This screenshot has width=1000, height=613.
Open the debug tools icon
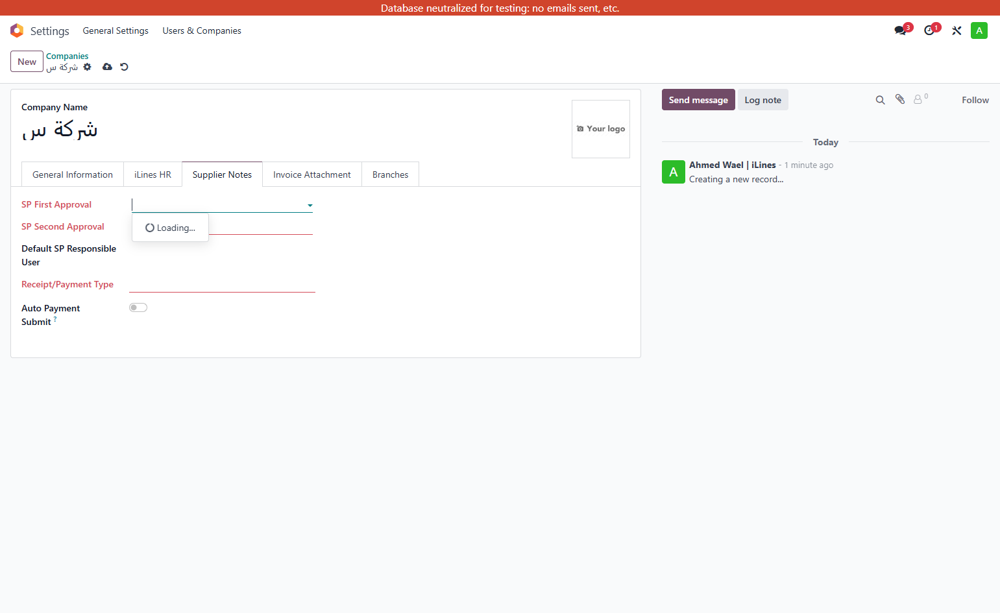pos(957,30)
